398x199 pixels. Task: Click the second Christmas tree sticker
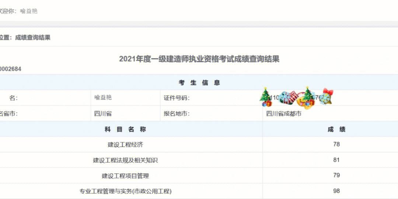[x=308, y=95]
